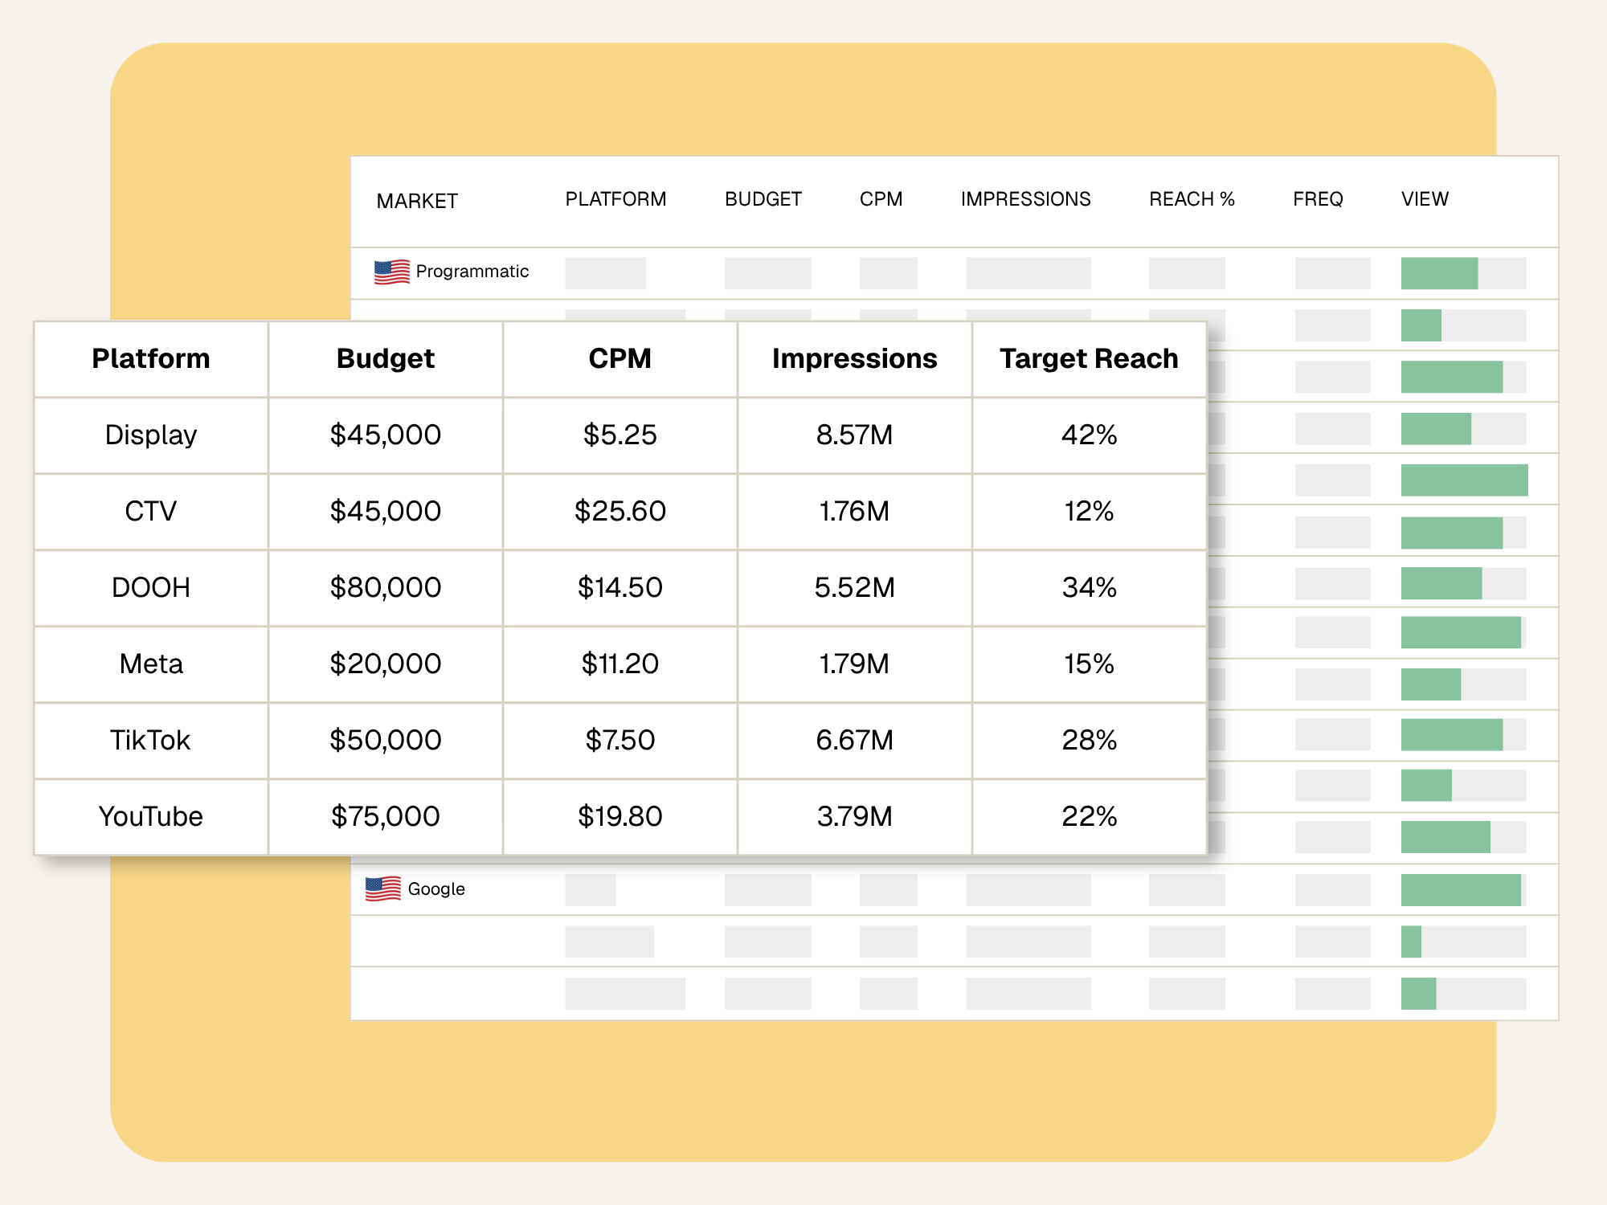Viewport: 1607px width, 1205px height.
Task: Click the BUDGET header in background table
Action: coord(763,199)
